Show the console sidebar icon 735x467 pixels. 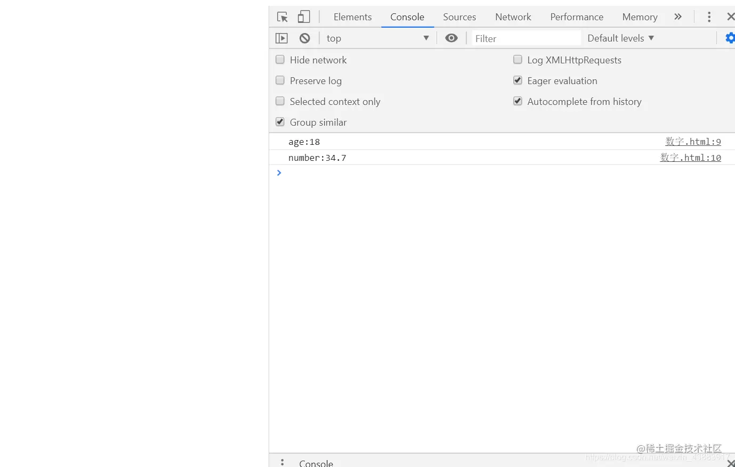[x=281, y=38]
